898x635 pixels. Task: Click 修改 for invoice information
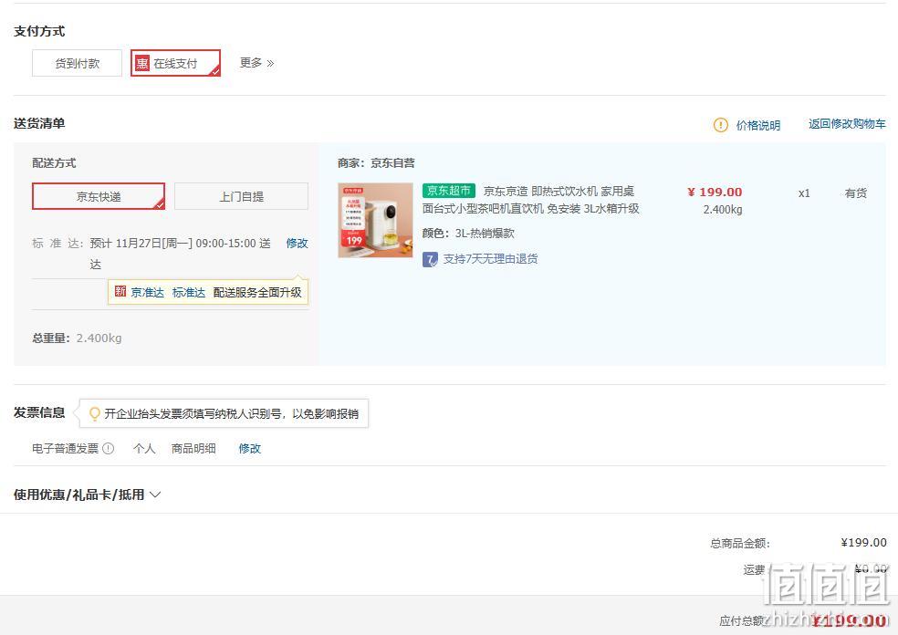coord(250,448)
